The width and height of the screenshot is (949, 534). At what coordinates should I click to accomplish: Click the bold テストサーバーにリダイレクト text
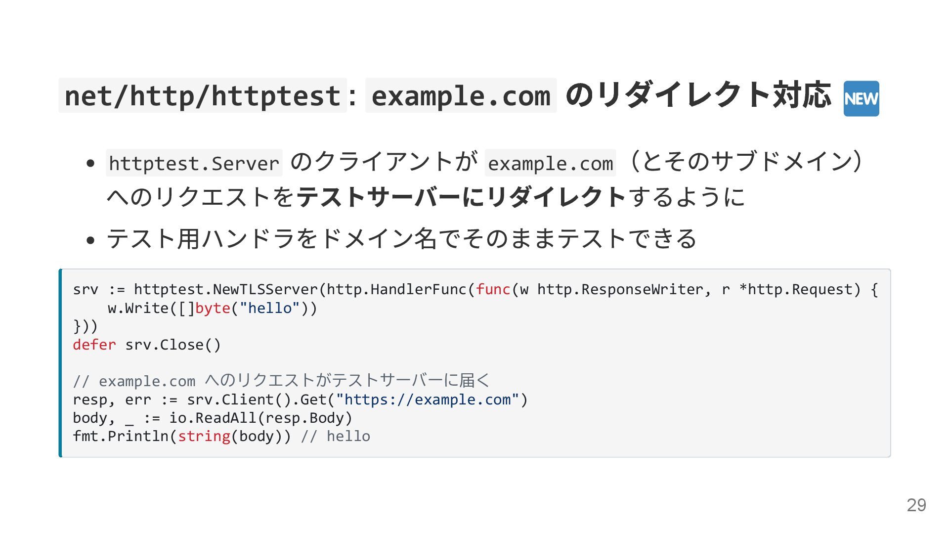(462, 197)
